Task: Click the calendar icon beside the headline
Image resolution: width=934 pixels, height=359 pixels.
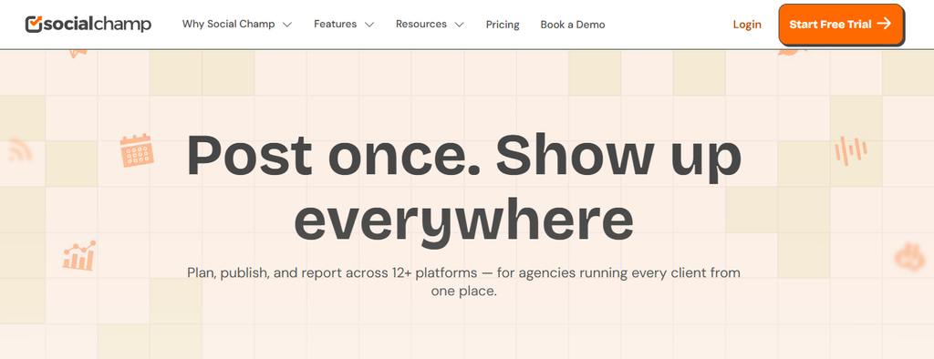Action: point(137,150)
